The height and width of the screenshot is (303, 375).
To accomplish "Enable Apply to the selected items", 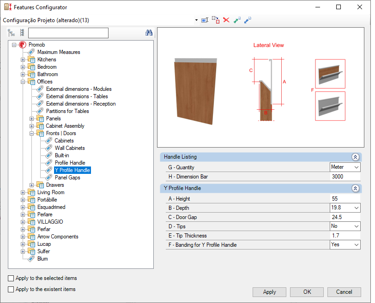I will 11,278.
